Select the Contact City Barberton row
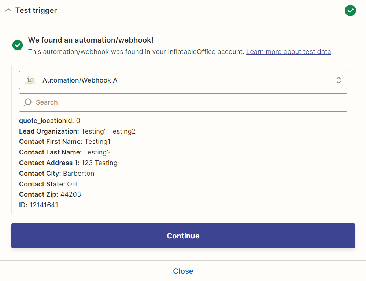The image size is (366, 281). [x=56, y=174]
